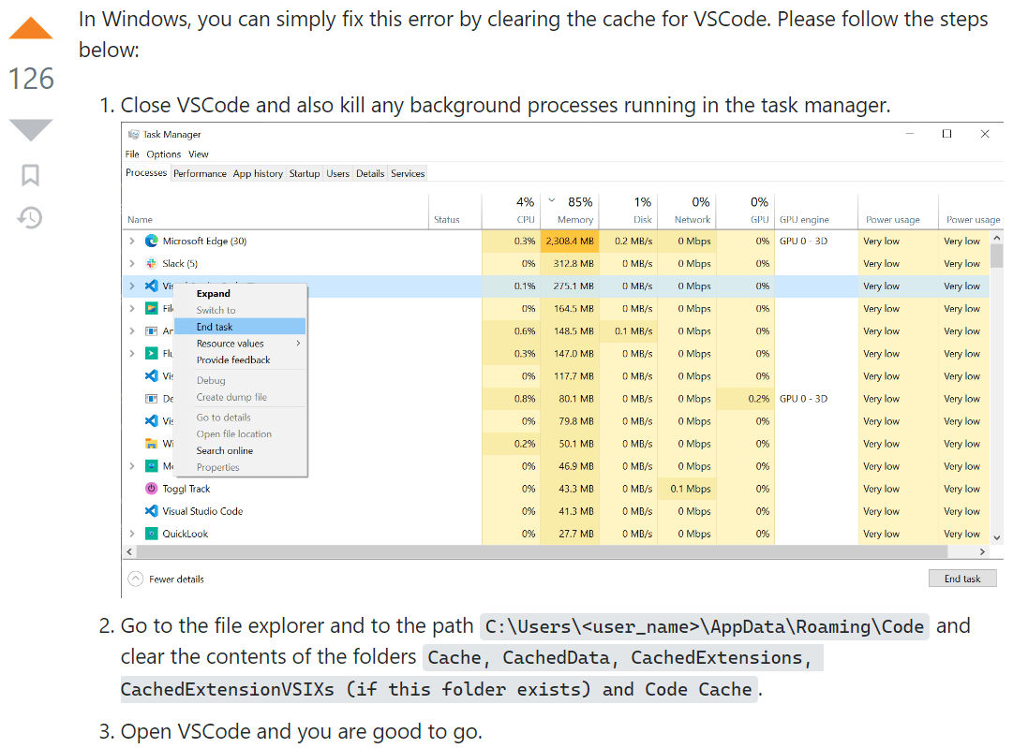Viewport: 1028px width, 748px height.
Task: Upvote this answer with the orange arrow
Action: click(31, 28)
